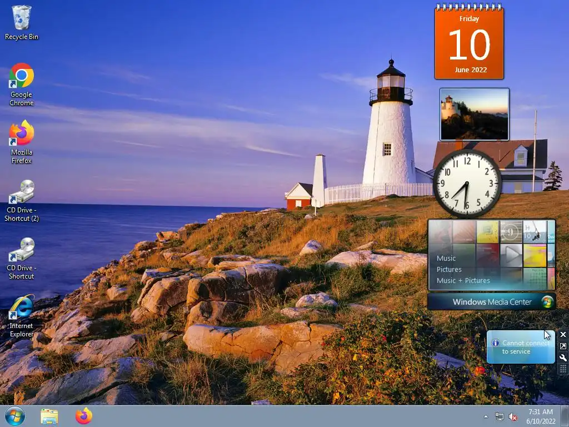Click the taskbar clock showing 7:31 AM

coord(540,412)
